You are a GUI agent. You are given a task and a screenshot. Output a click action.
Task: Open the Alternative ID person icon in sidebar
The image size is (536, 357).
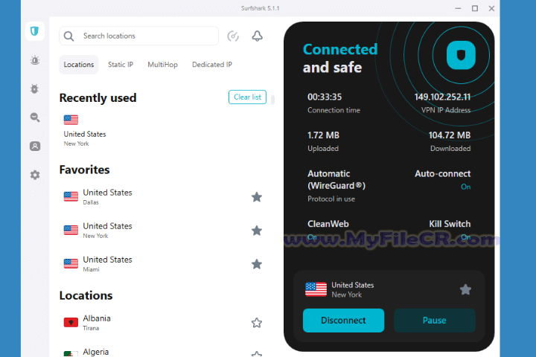[x=35, y=147]
